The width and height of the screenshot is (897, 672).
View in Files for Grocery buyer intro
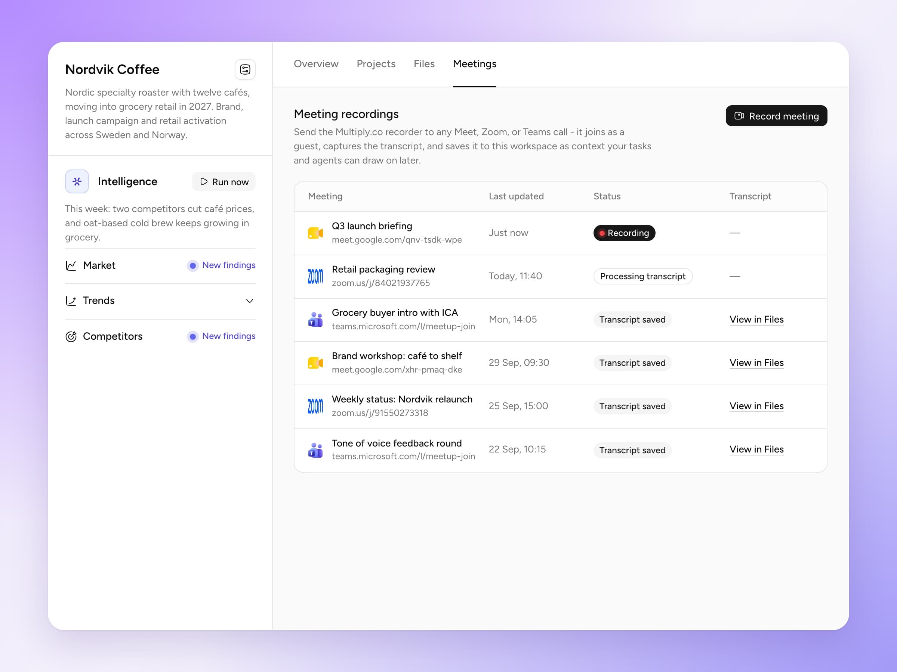pyautogui.click(x=756, y=319)
